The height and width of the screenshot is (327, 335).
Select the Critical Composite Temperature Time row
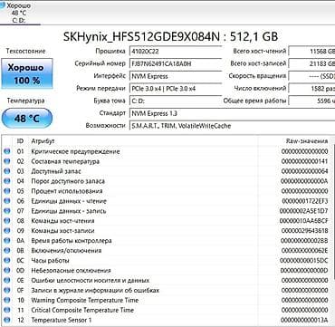point(166,310)
